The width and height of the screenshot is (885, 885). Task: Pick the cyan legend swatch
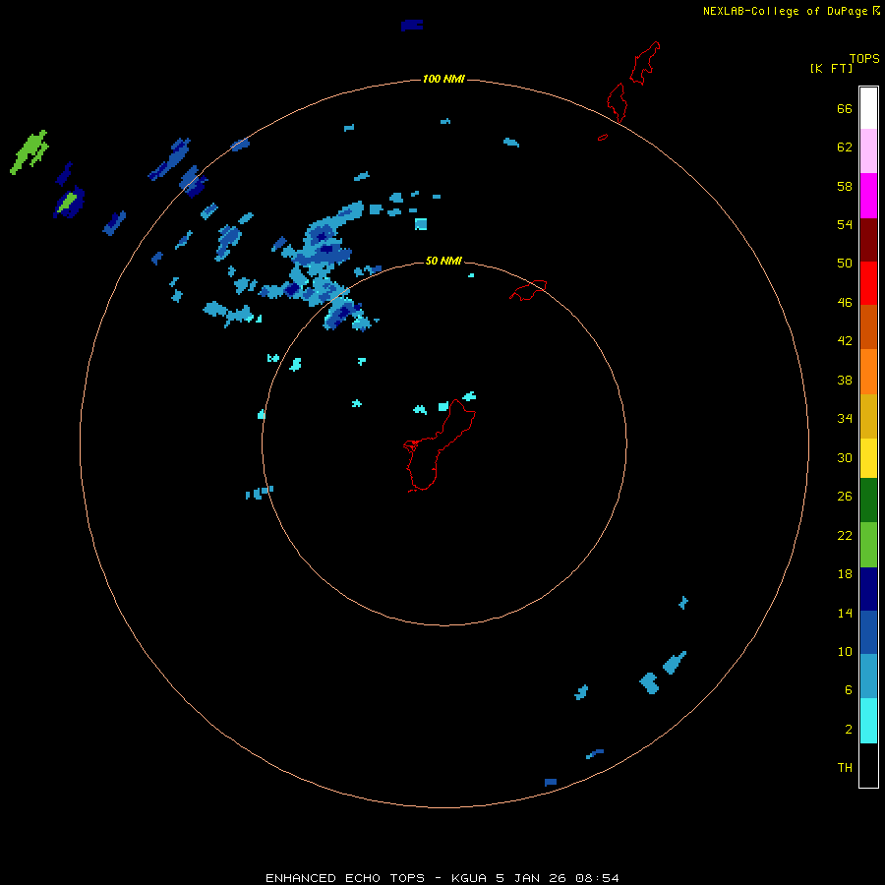[868, 721]
